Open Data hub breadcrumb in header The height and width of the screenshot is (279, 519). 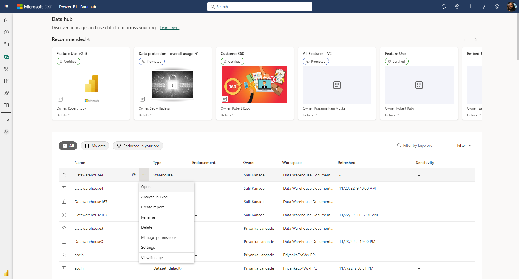pos(88,7)
